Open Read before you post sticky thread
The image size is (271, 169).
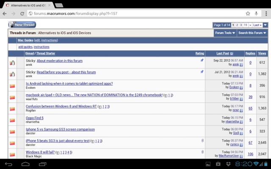tap(66, 72)
